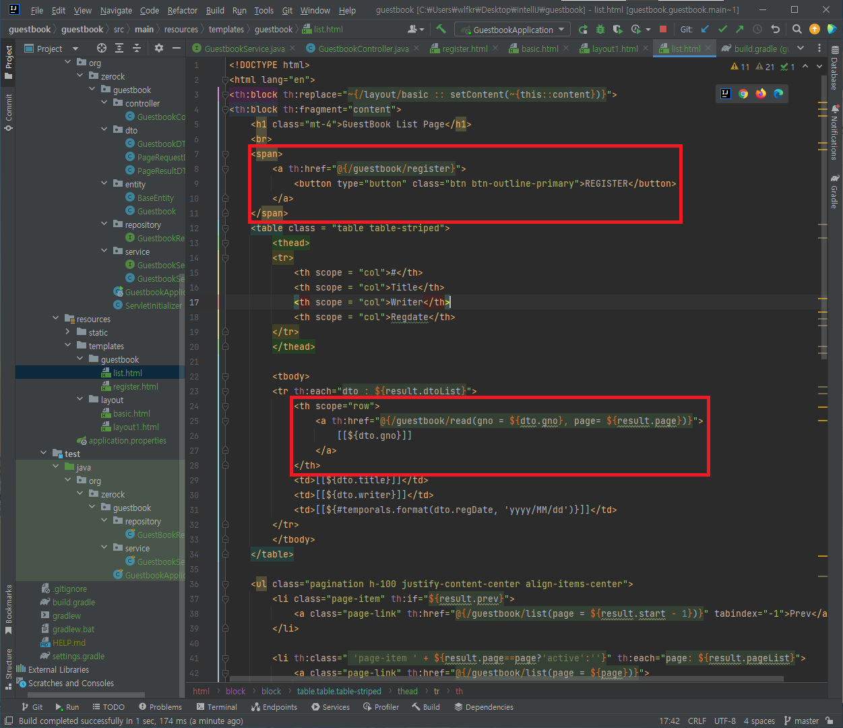Collapse all in Project panel
Screen dimensions: 843x728
137,48
